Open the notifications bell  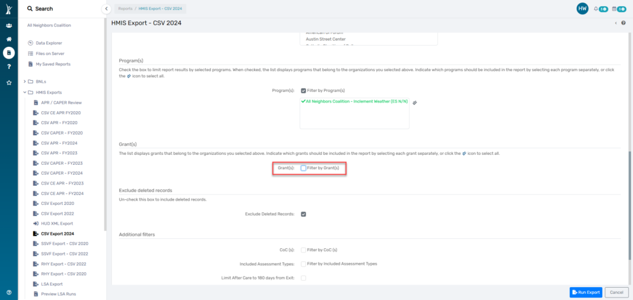click(596, 9)
